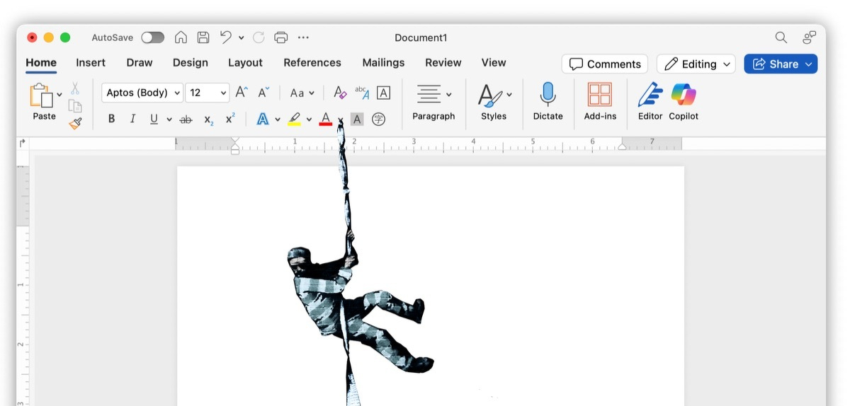Click the Paste clipboard icon
This screenshot has height=406, width=850.
[x=41, y=95]
